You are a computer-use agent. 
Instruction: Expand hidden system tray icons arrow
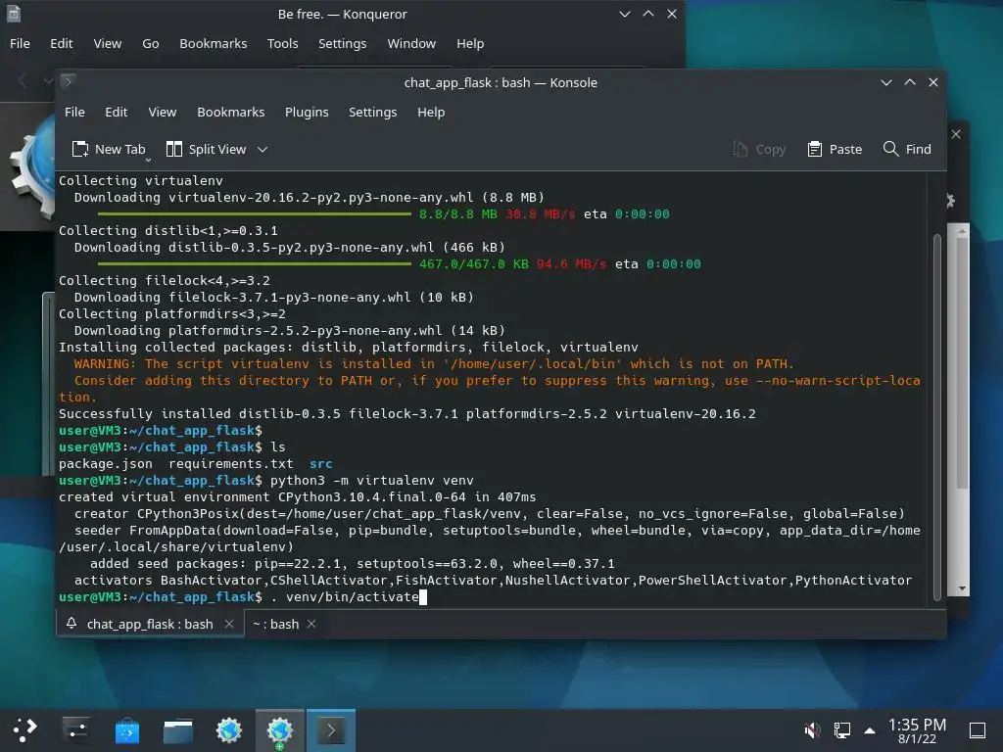tap(870, 729)
